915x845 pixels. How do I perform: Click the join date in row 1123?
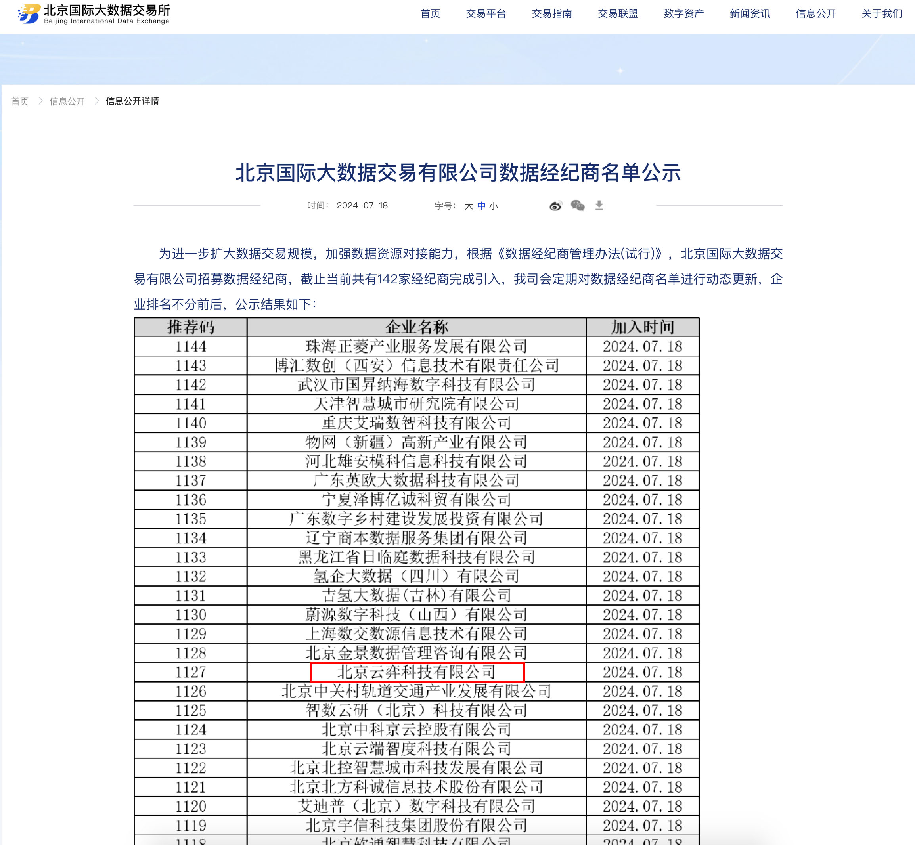point(643,749)
